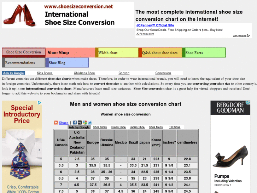Click Men and women shoe size chart heading
Viewport: 257px width, 193px height.
point(125,104)
